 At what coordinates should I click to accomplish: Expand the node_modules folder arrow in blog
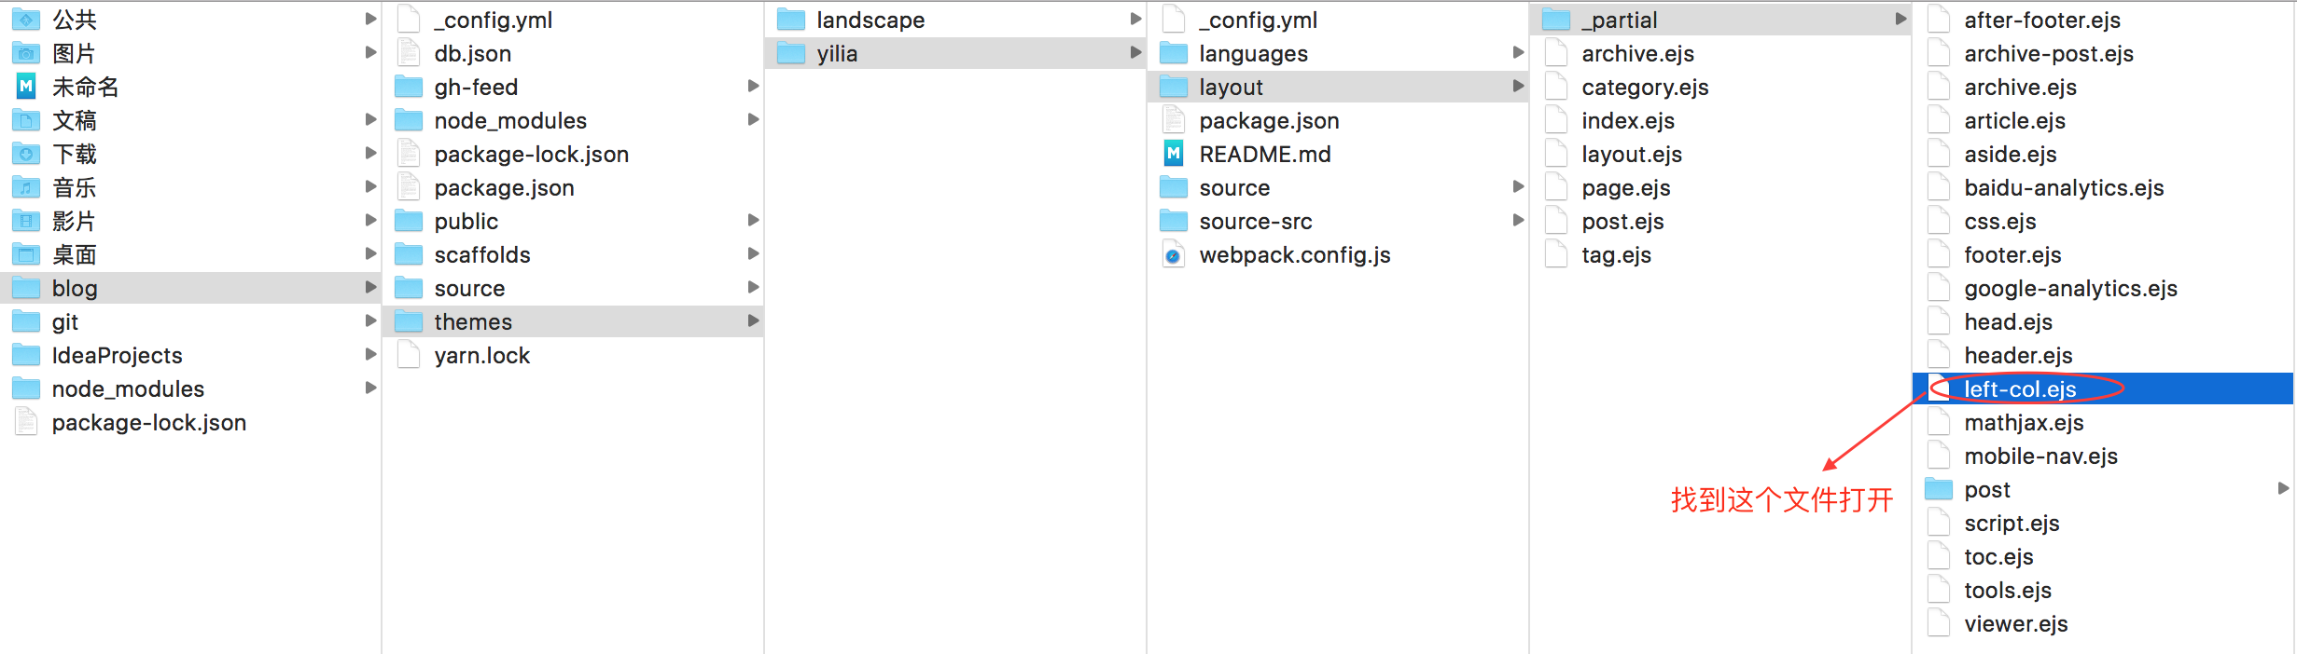coord(753,119)
